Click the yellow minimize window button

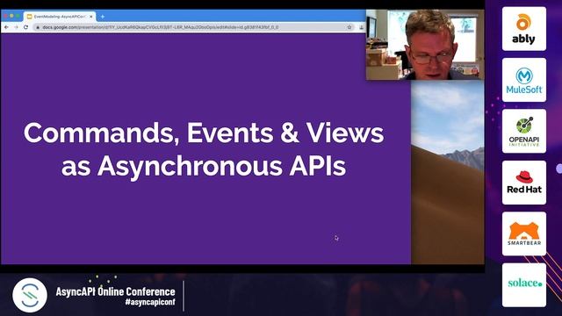[11, 16]
